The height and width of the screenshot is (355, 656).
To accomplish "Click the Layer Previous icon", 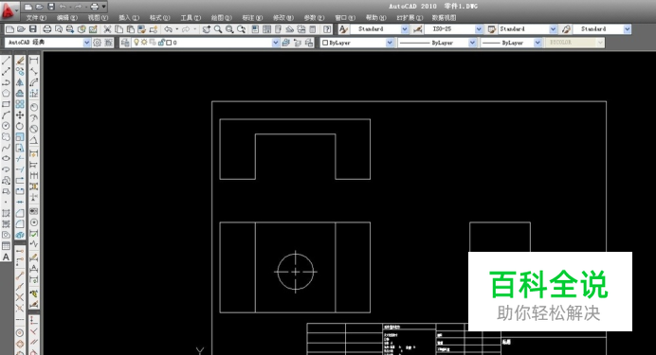I will 298,43.
